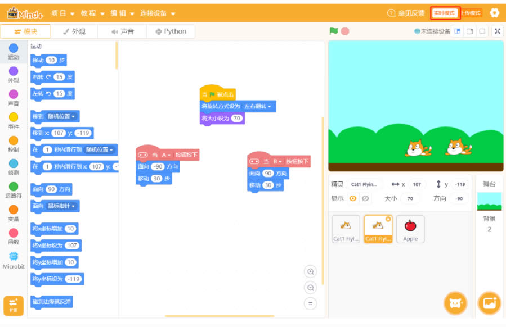Open the button A dropdown in the script
This screenshot has width=506, height=327.
pos(166,155)
